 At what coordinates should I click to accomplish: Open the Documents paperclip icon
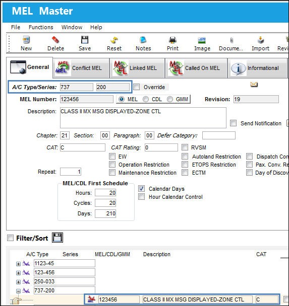[232, 40]
